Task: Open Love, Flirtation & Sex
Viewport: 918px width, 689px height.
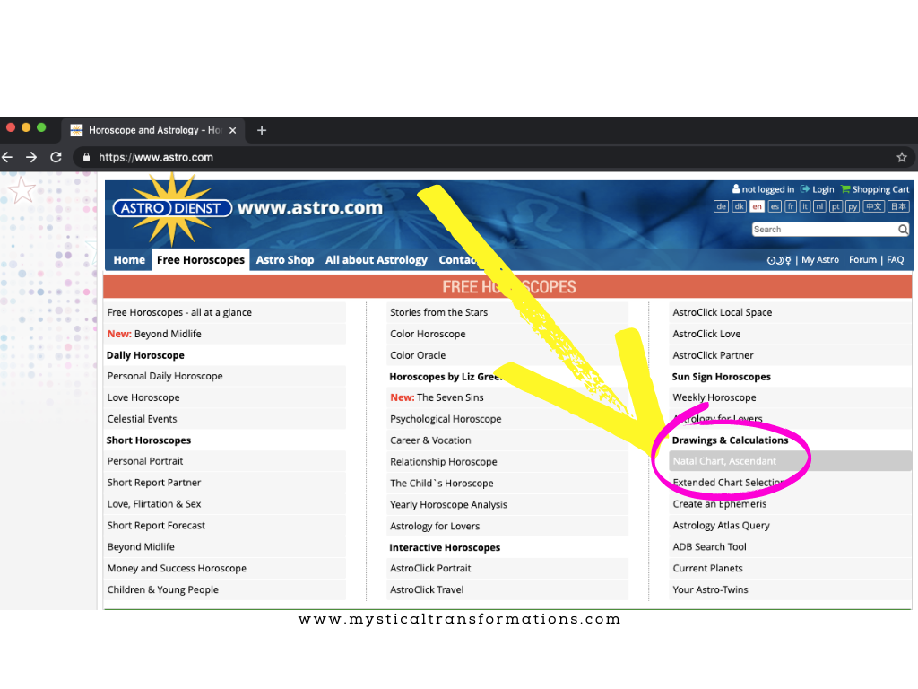Action: [x=225, y=504]
